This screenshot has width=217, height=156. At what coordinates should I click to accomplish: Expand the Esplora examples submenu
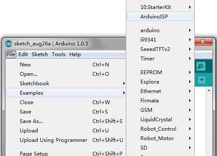(160, 82)
